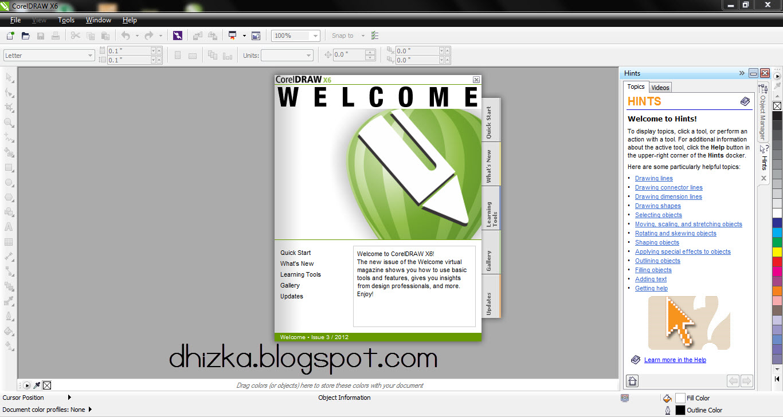This screenshot has height=417, width=783.
Task: Switch to the Videos tab in Hints
Action: pos(660,88)
